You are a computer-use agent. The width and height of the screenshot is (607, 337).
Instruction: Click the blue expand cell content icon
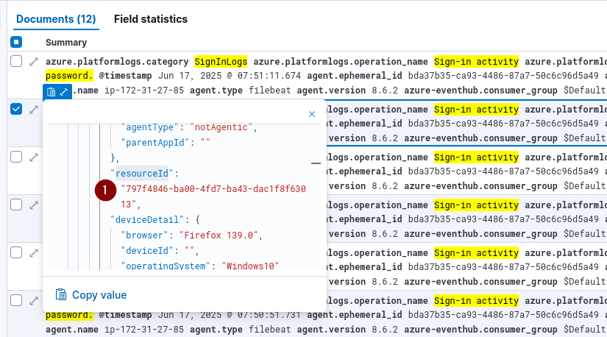64,92
